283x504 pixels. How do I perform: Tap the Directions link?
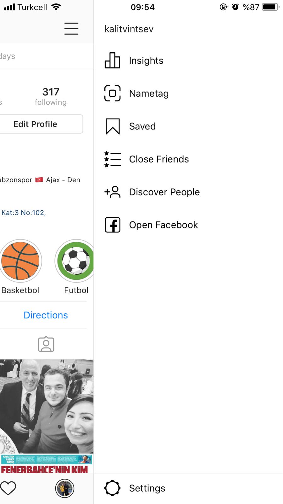click(46, 315)
